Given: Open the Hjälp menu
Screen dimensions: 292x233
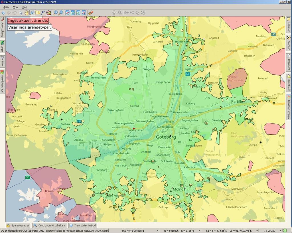Looking at the screenshot, I should [25, 7].
